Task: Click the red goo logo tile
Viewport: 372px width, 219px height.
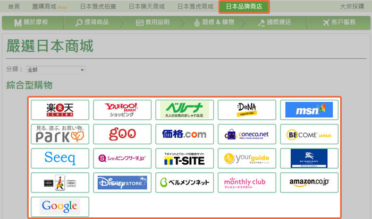Action: point(122,134)
